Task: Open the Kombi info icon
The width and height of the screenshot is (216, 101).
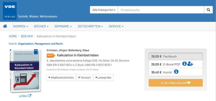Action: pyautogui.click(x=176, y=71)
